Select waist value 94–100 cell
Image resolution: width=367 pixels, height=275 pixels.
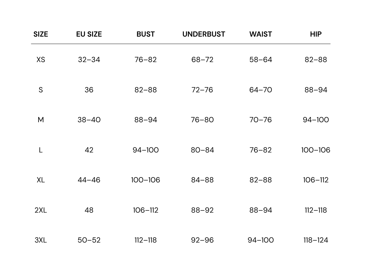pos(261,240)
